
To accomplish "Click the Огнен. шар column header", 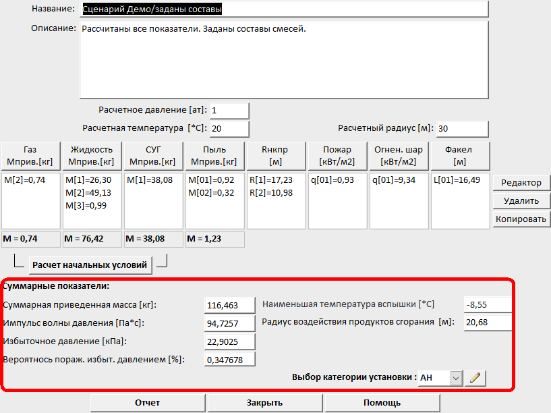I will (x=399, y=156).
